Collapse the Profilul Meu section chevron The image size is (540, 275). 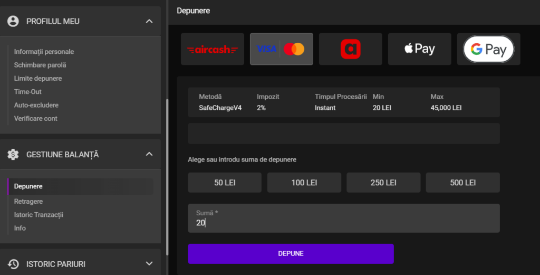click(x=149, y=21)
